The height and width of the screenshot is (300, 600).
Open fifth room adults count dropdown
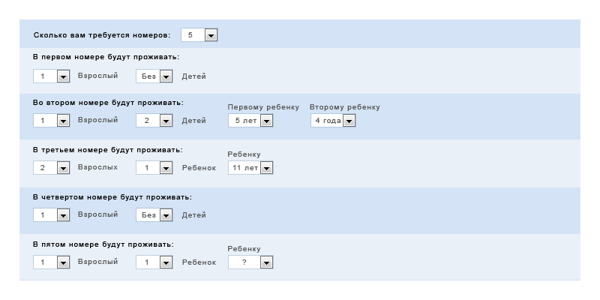[51, 262]
